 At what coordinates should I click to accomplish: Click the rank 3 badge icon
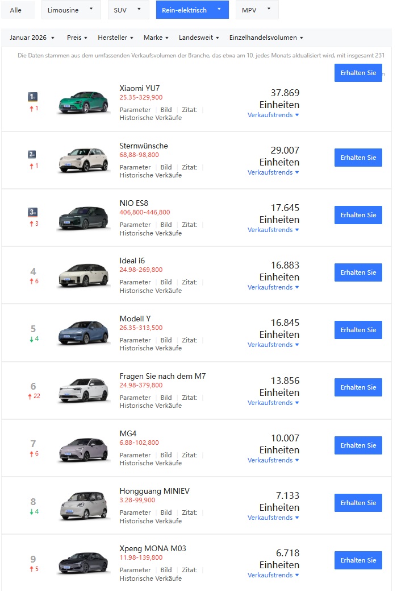tap(33, 212)
